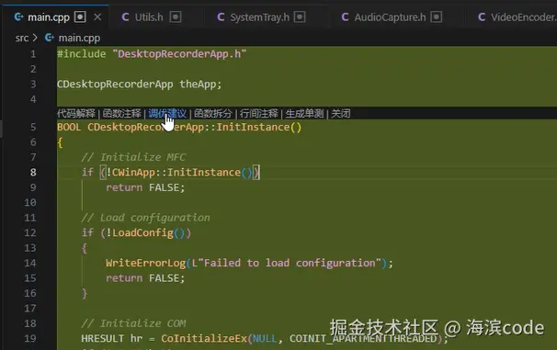Click the preview icon on Utils.h tab
Image resolution: width=557 pixels, height=350 pixels.
tap(176, 17)
